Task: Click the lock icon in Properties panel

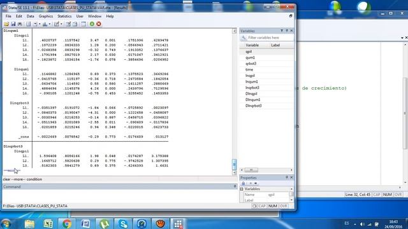Action: [244, 183]
